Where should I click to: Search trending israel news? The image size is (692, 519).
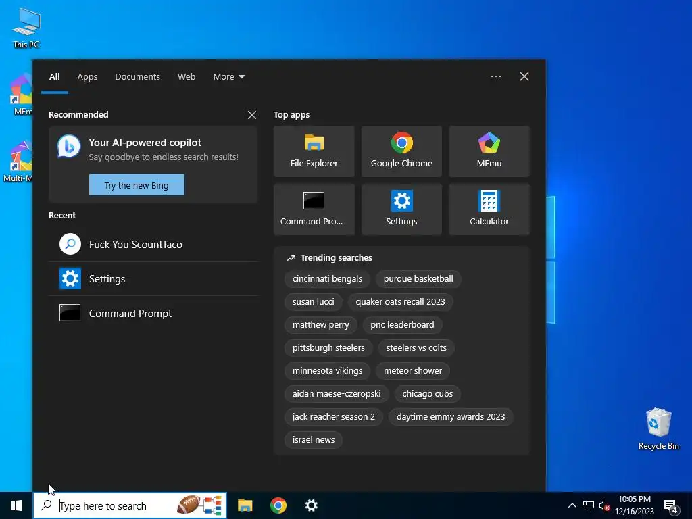(x=314, y=439)
